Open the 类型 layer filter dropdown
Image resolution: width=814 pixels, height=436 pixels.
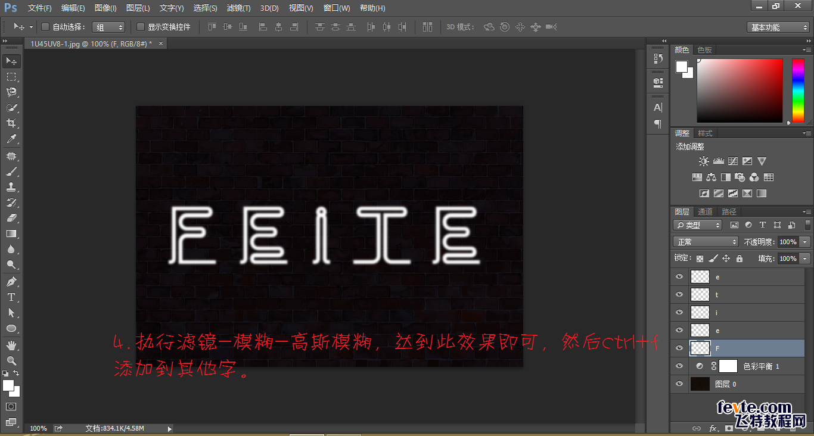(697, 225)
